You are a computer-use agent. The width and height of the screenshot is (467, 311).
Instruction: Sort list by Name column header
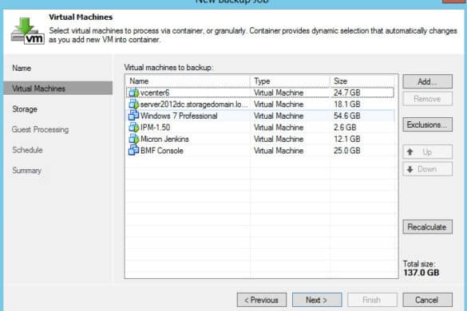(188, 81)
